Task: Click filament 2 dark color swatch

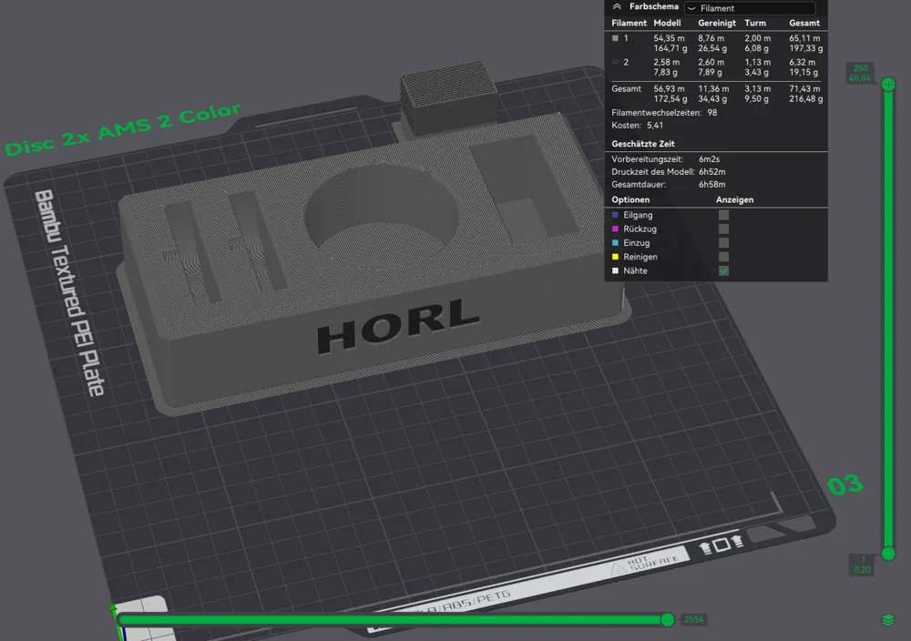Action: 615,62
